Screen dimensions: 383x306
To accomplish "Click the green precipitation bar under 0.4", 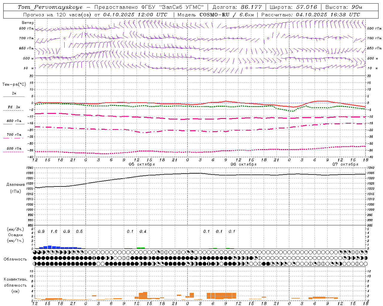I will 141,248.
